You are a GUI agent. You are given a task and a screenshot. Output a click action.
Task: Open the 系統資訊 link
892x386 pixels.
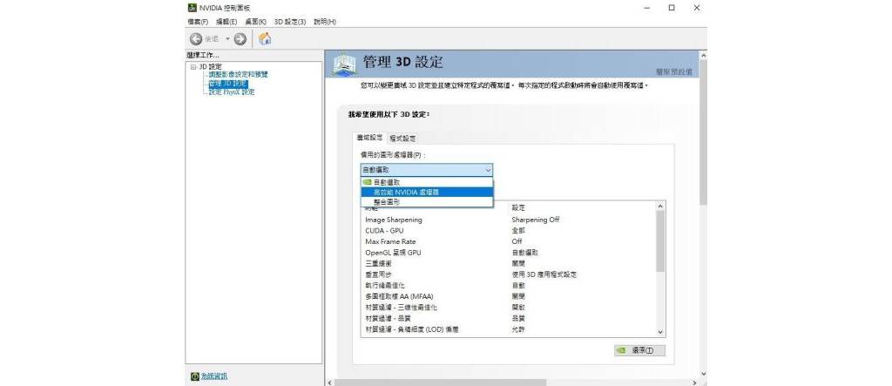[214, 376]
